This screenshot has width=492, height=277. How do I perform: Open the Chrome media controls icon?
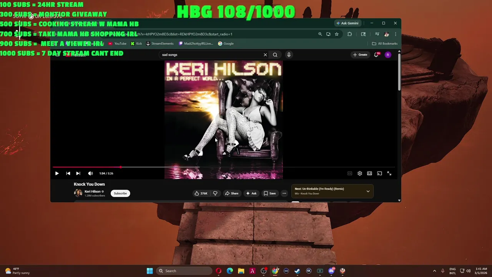(377, 34)
